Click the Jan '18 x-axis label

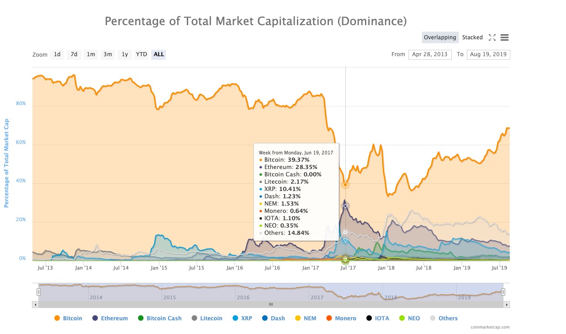(x=386, y=268)
